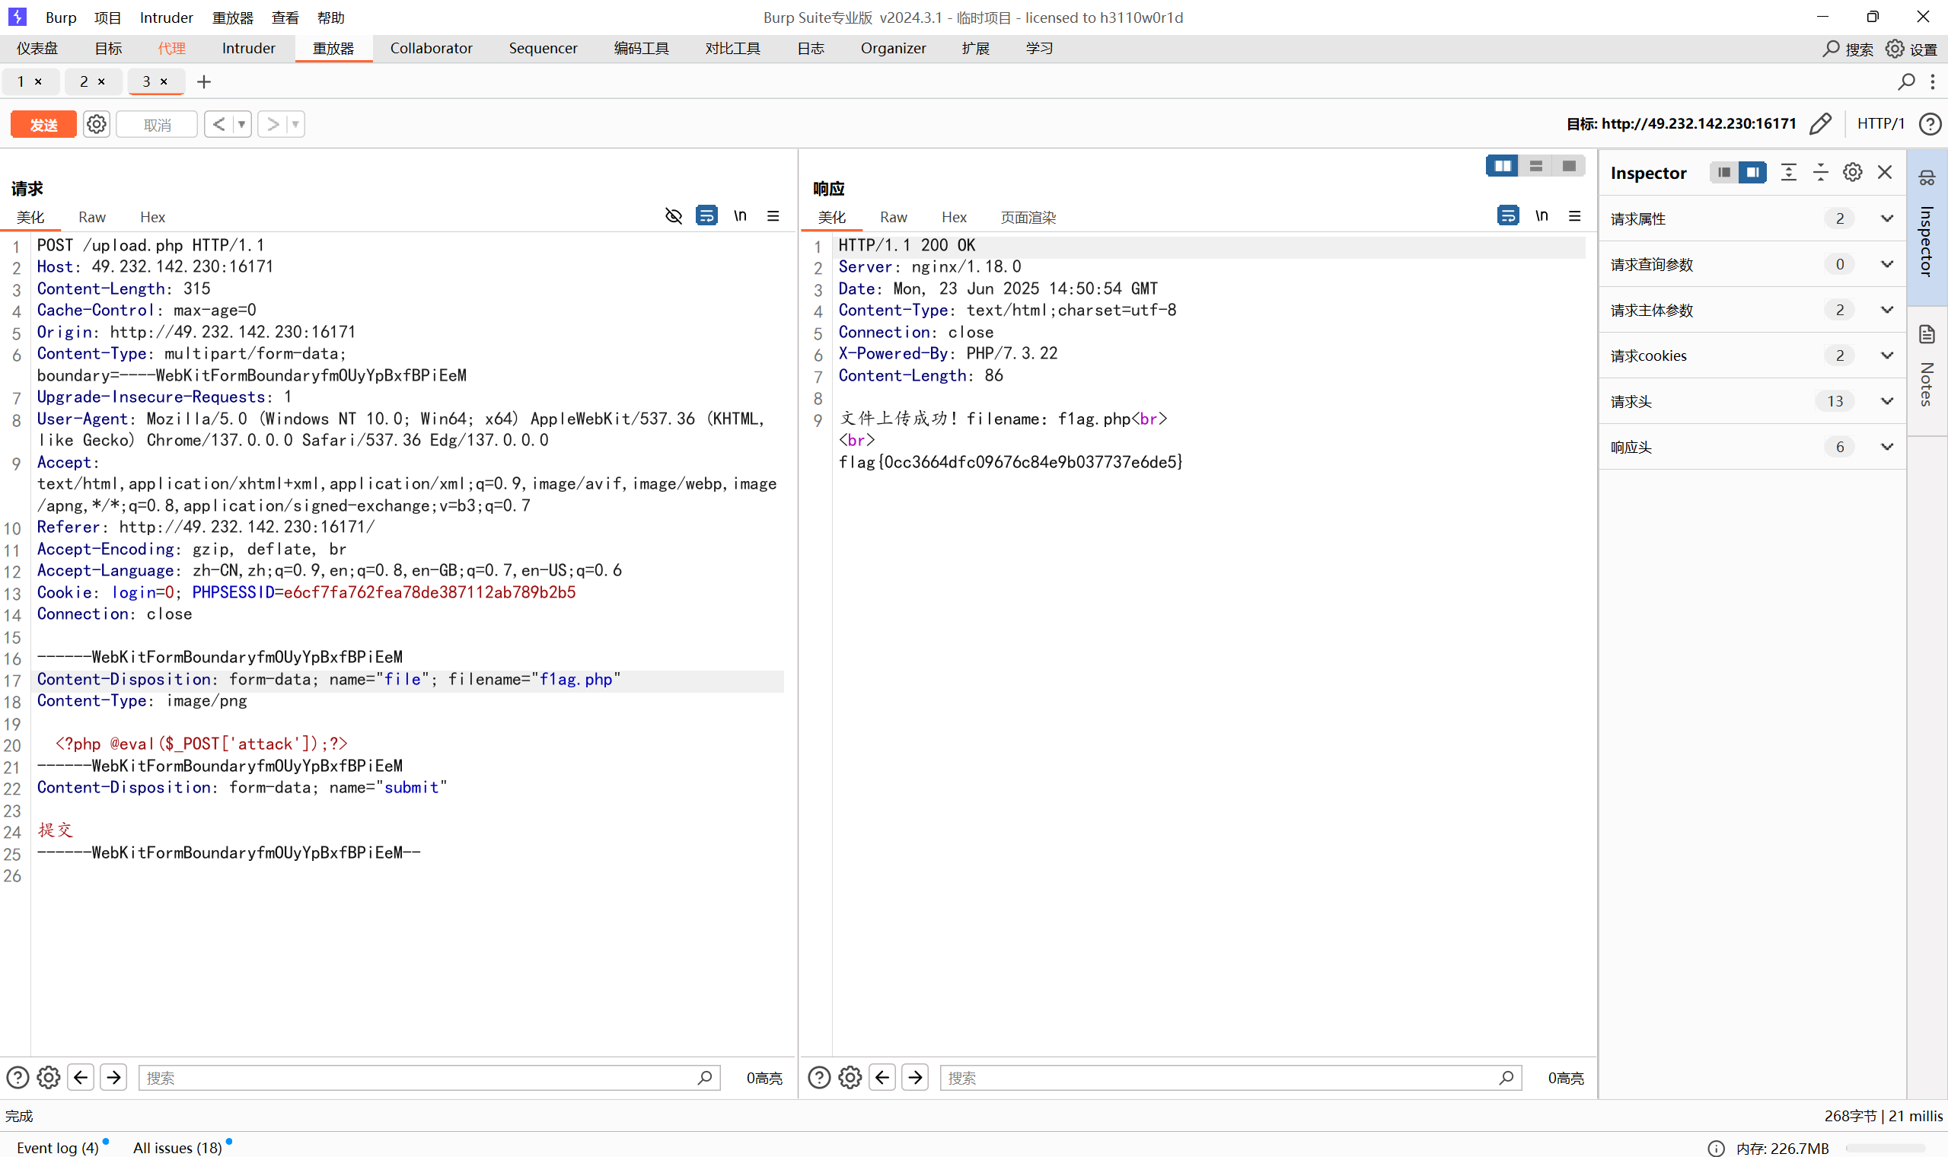Toggle word wrap in the response viewer
The width and height of the screenshot is (1948, 1157).
coord(1507,216)
